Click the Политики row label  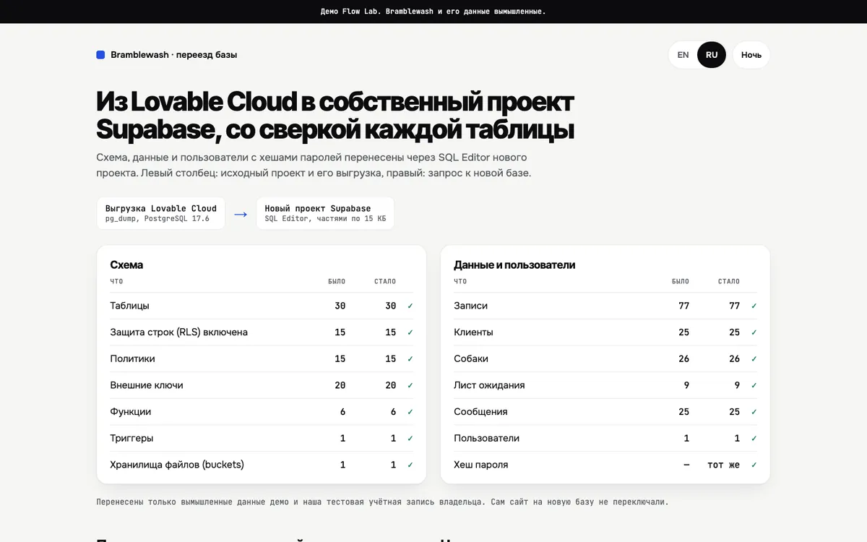132,358
